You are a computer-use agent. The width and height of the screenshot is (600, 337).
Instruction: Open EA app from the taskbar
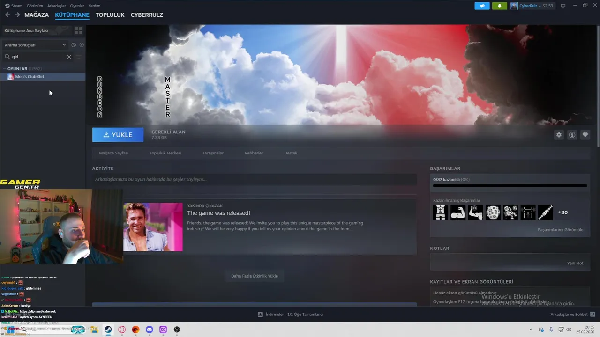coord(135,330)
